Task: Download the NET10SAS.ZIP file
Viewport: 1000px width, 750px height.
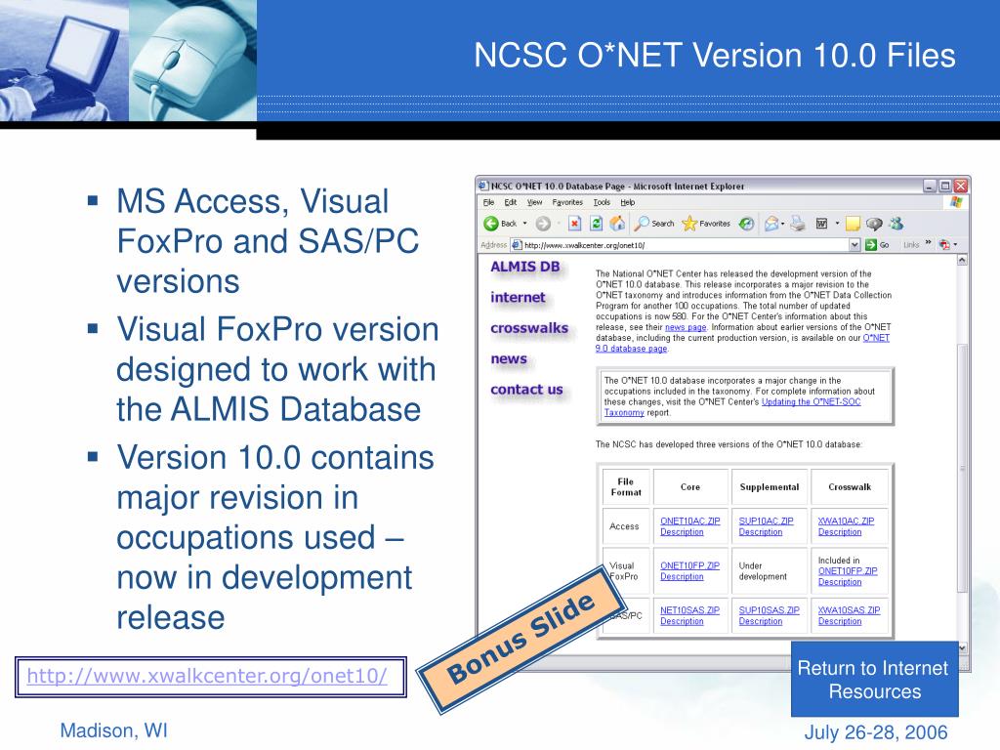Action: 690,610
